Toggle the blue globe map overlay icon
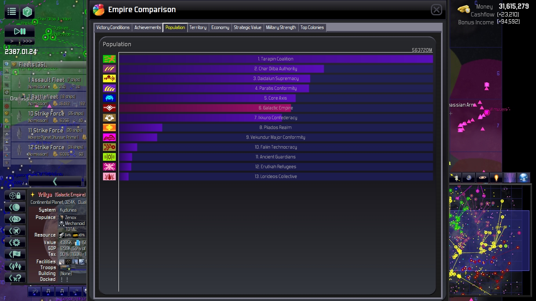 point(523,178)
